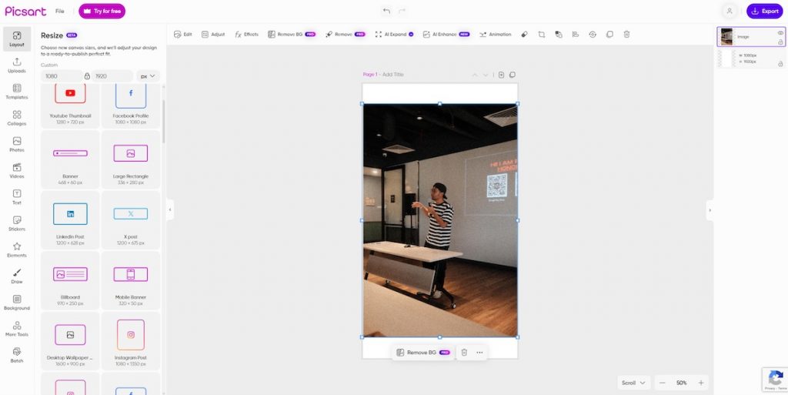Screen dimensions: 788x395
Task: Select the Draw tool in the sidebar
Action: click(17, 276)
